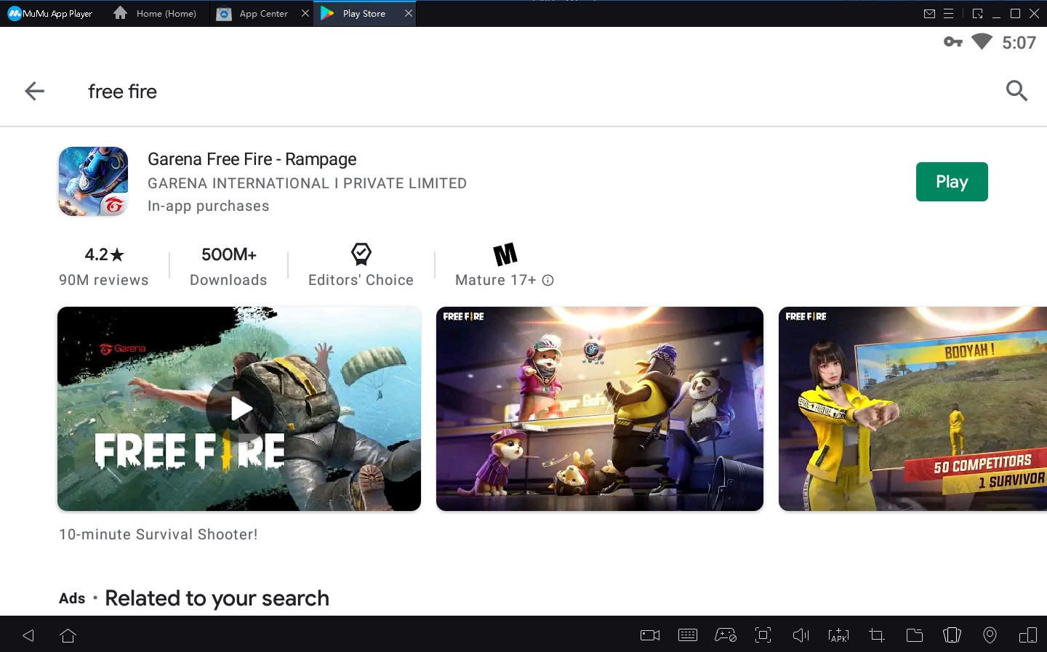1047x652 pixels.
Task: Open the MuMu mail messages icon
Action: 929,13
